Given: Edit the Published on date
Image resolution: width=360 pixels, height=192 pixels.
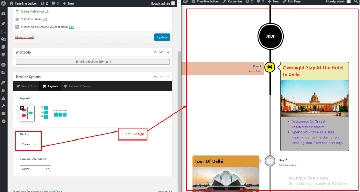Looking at the screenshot, I should [71, 27].
